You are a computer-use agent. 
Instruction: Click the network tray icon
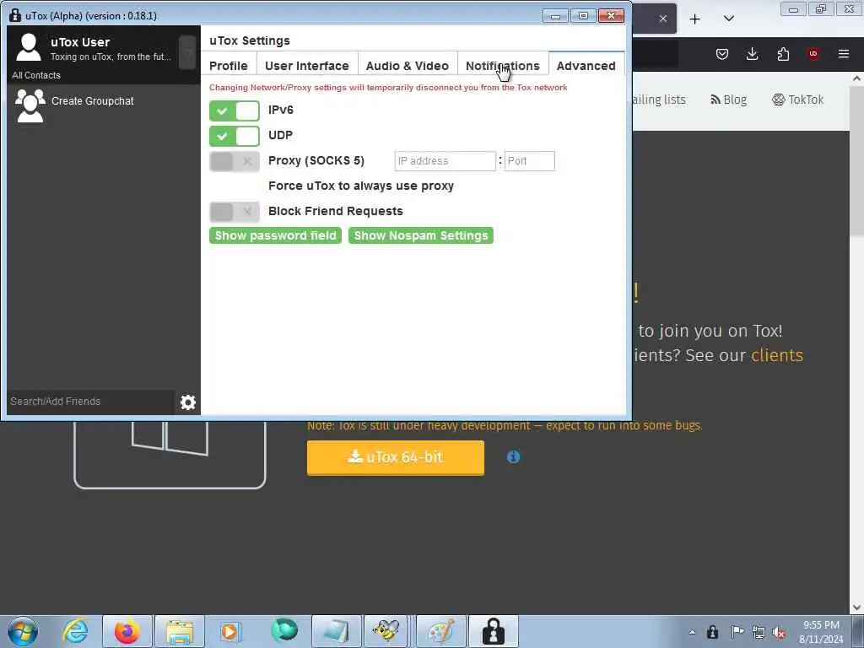(759, 632)
